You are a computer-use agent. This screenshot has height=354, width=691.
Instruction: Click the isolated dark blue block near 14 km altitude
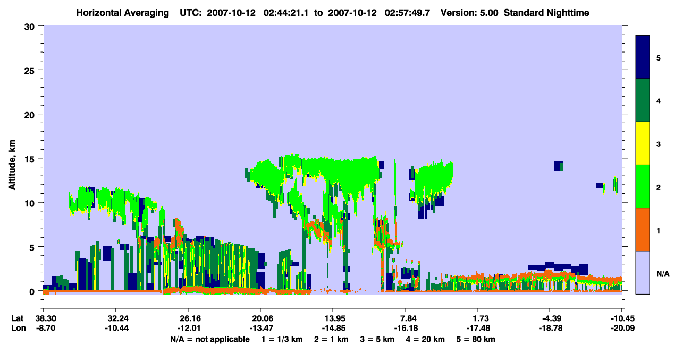pos(558,166)
